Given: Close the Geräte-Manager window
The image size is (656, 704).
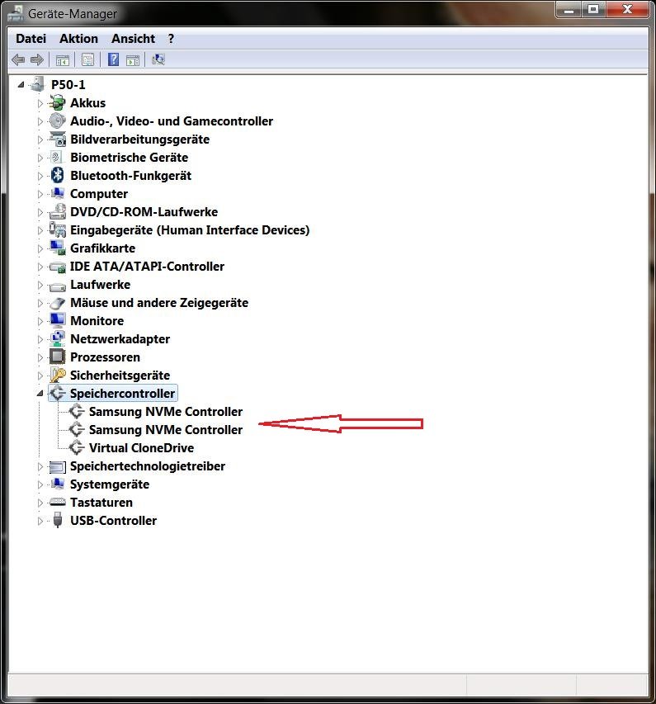Looking at the screenshot, I should (627, 10).
